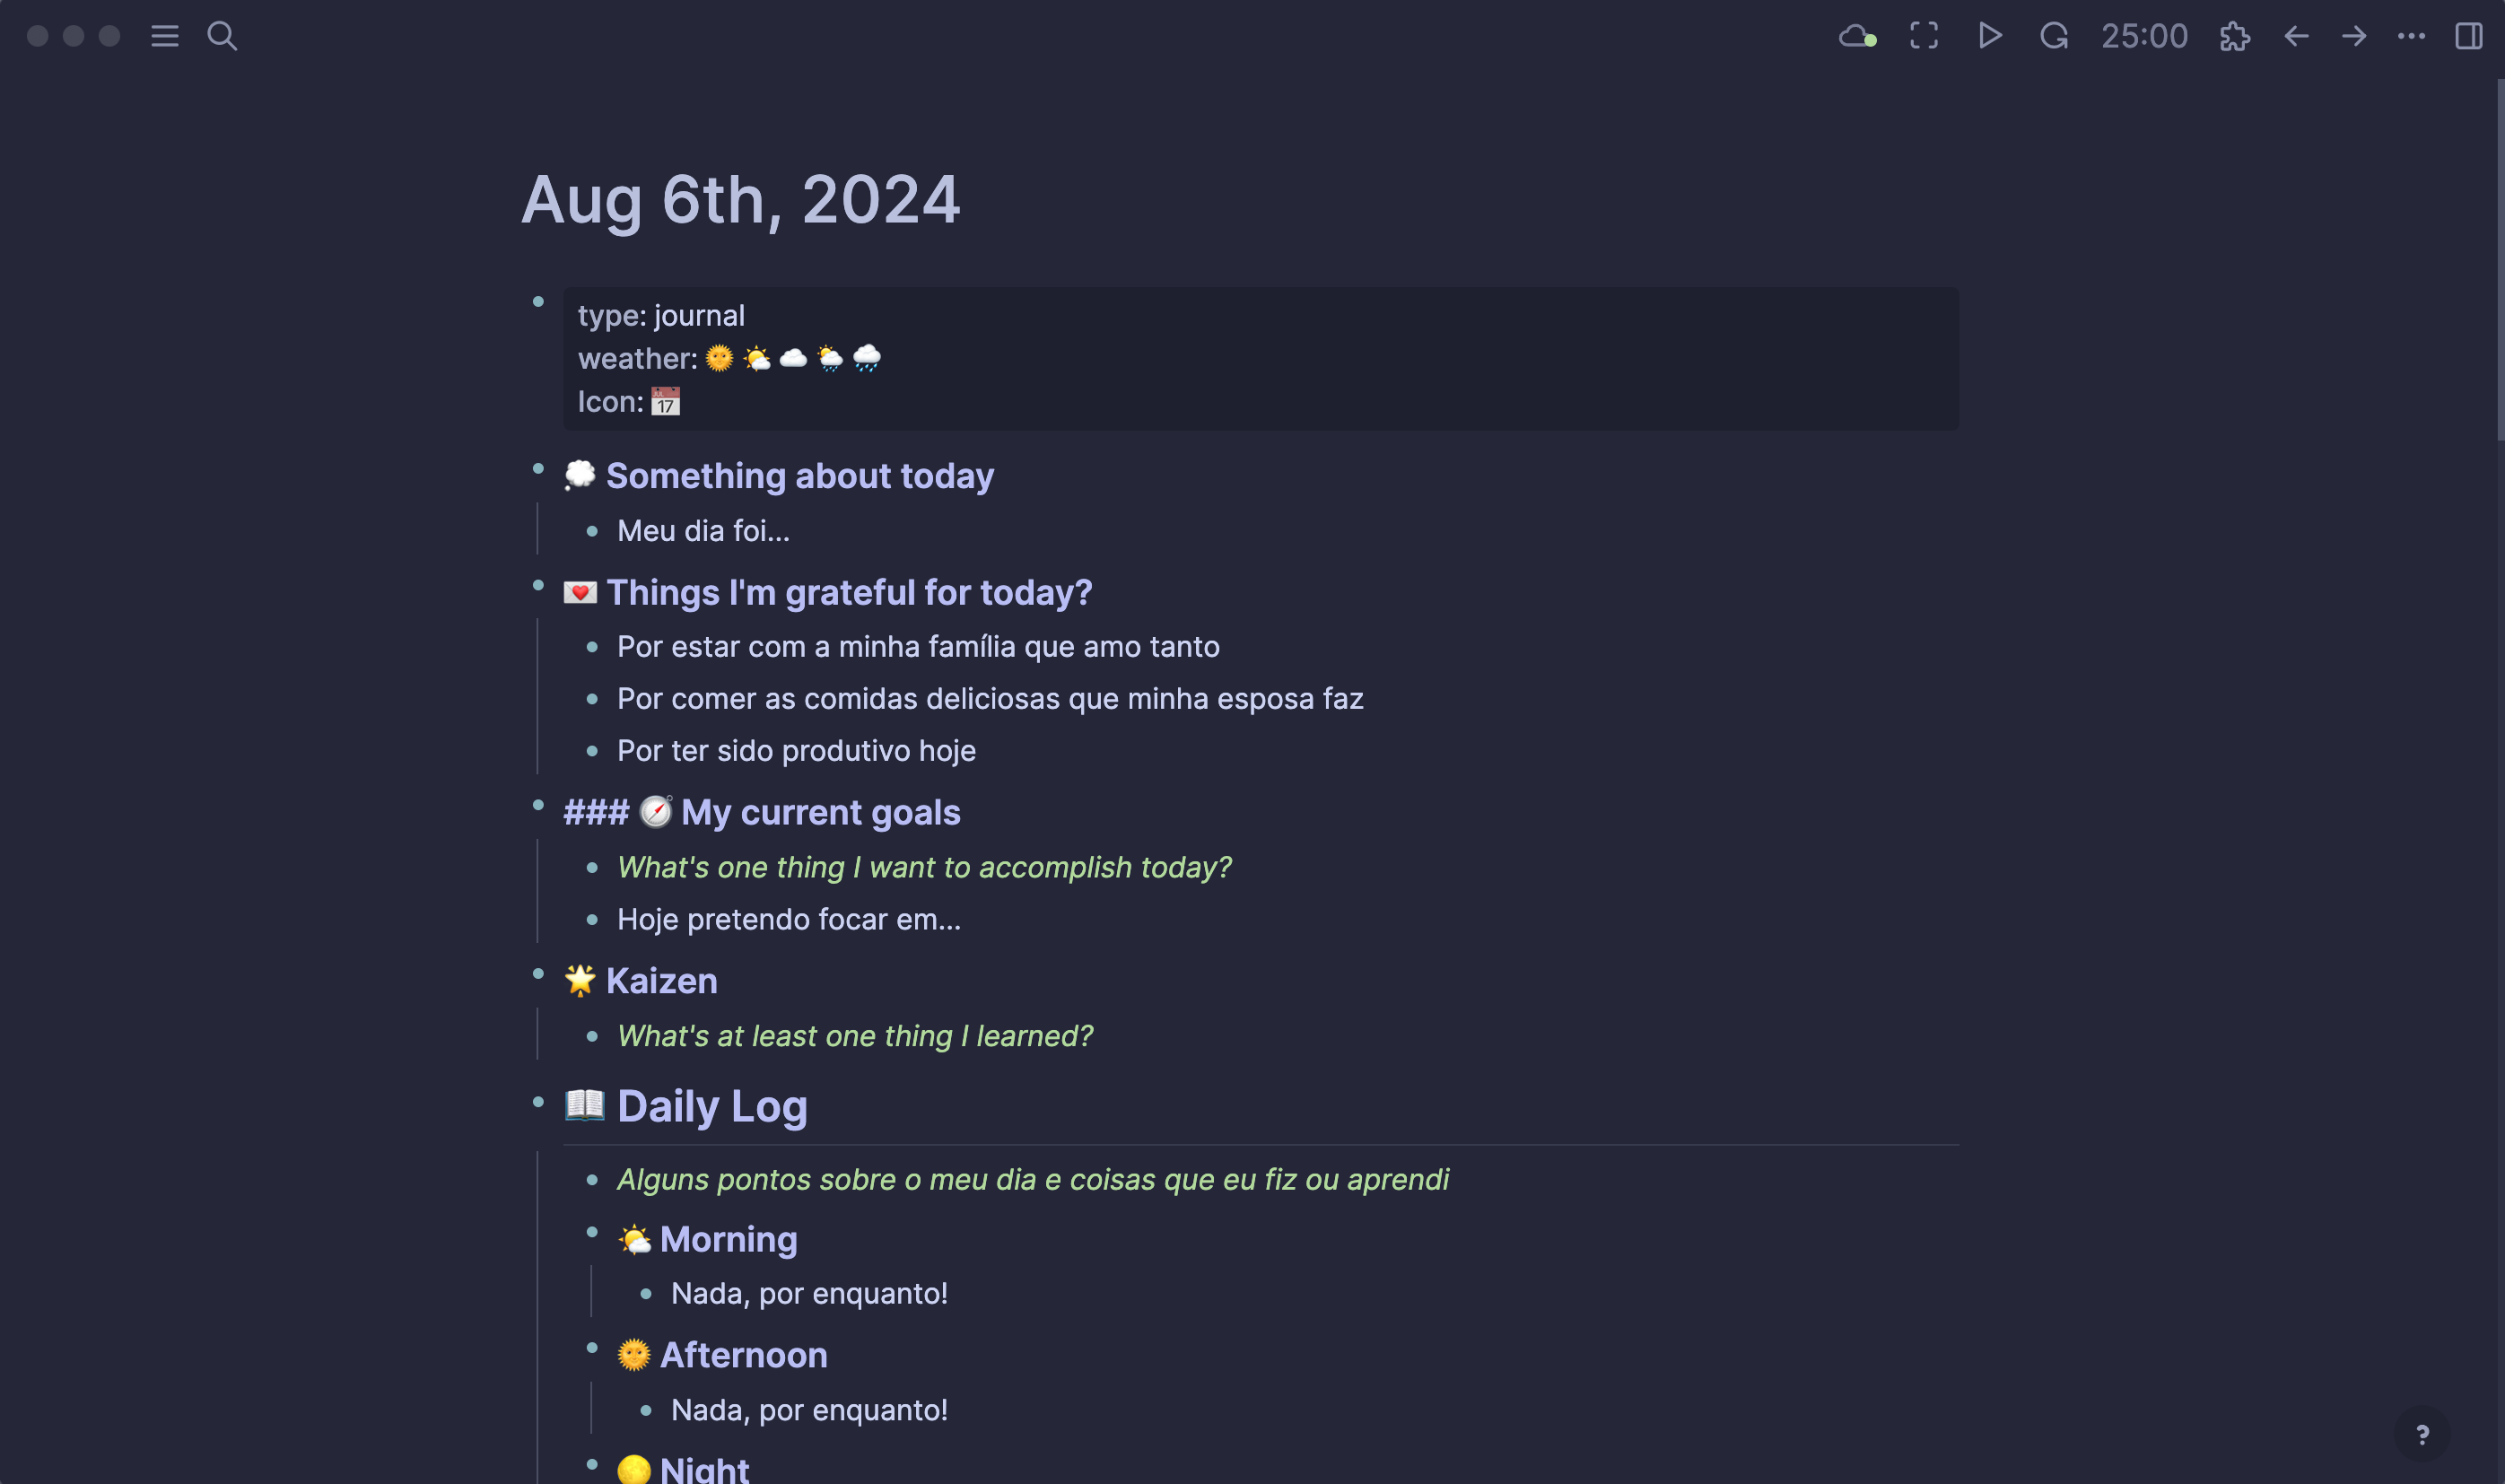Collapse the Daily Log block bullet

538,1102
